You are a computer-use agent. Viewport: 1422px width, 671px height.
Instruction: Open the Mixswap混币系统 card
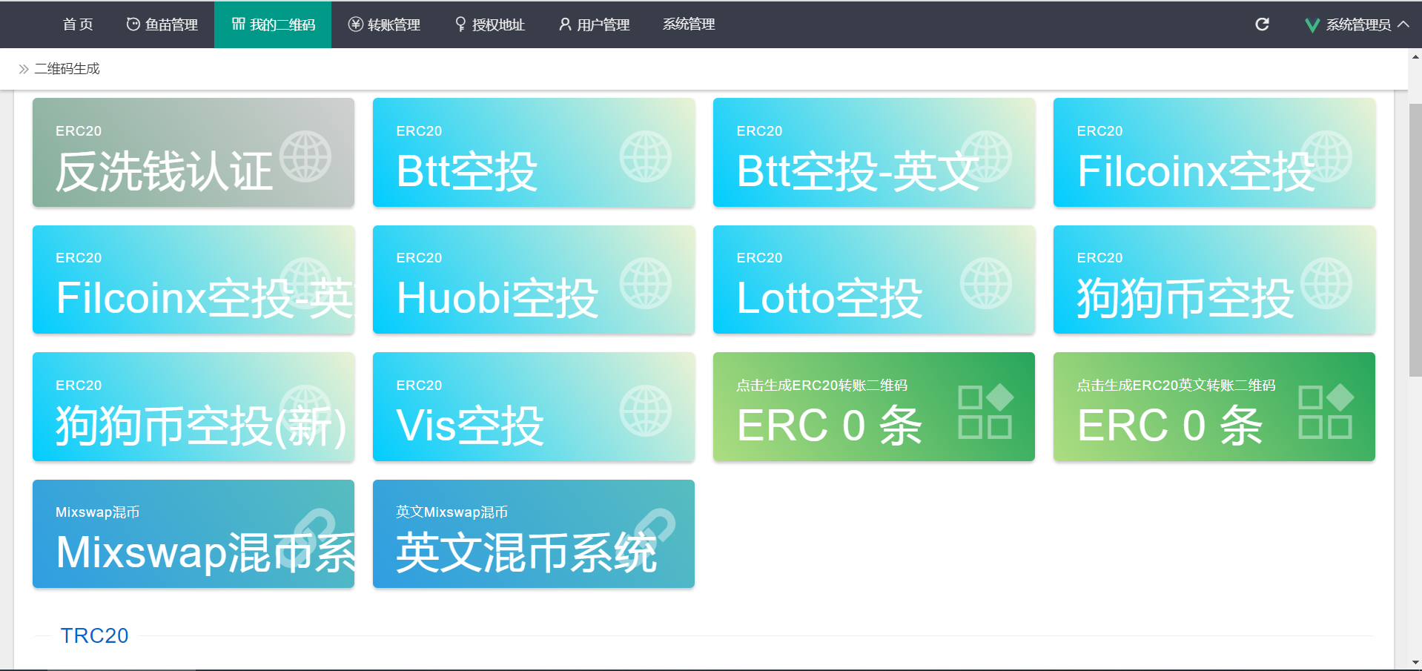(x=194, y=534)
